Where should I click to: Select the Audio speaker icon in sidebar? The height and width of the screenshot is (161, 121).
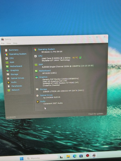(x=8, y=82)
